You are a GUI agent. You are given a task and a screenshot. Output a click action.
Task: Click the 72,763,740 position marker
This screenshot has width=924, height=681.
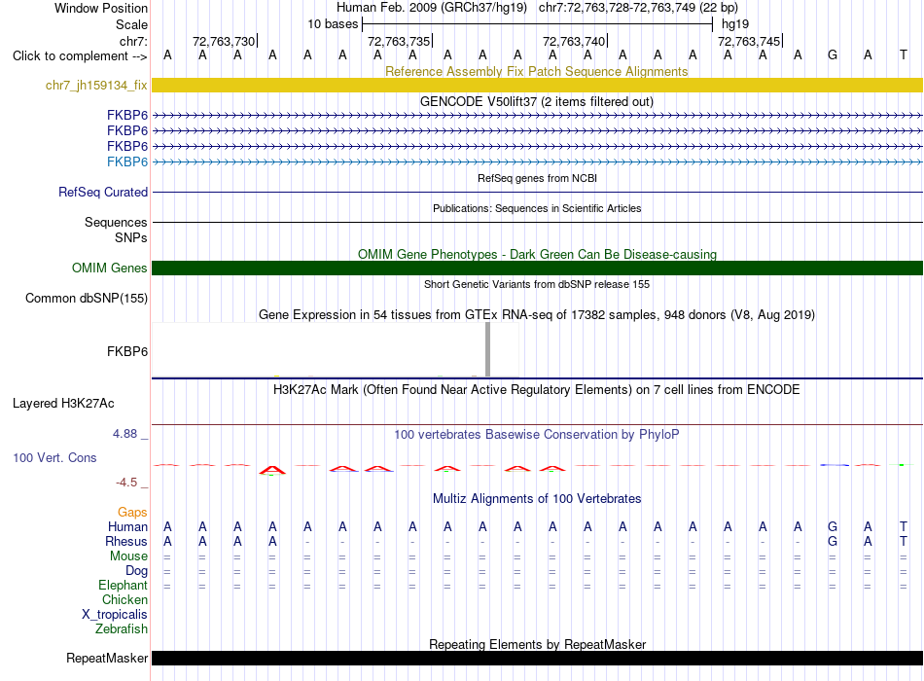click(574, 41)
